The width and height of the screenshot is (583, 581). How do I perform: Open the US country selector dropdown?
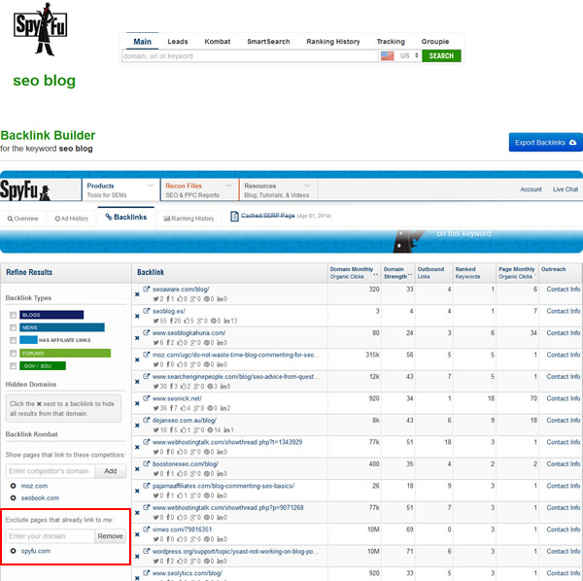409,55
